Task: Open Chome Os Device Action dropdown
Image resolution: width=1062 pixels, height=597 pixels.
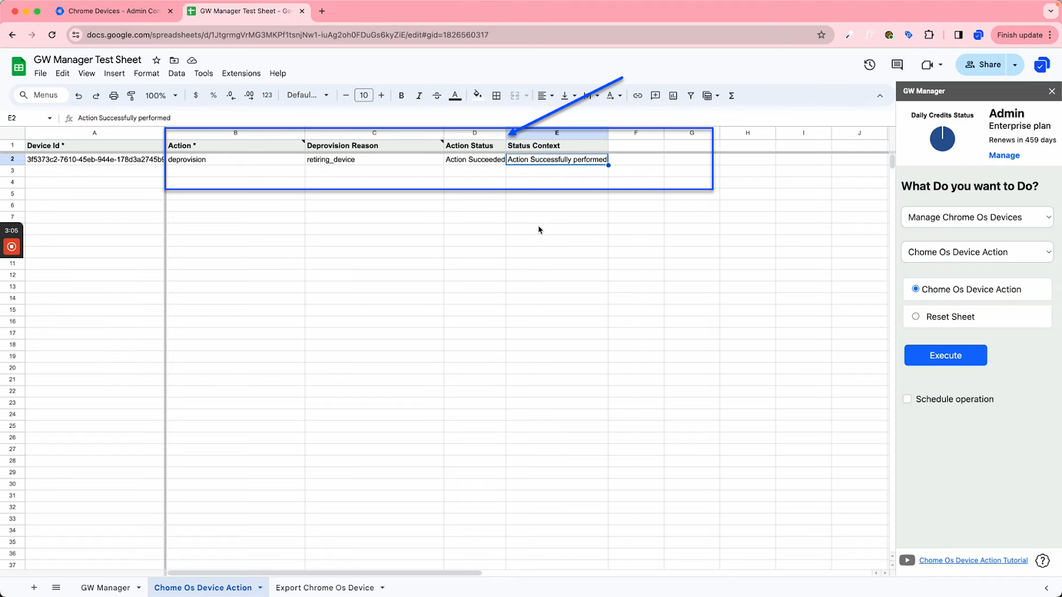Action: coord(977,252)
